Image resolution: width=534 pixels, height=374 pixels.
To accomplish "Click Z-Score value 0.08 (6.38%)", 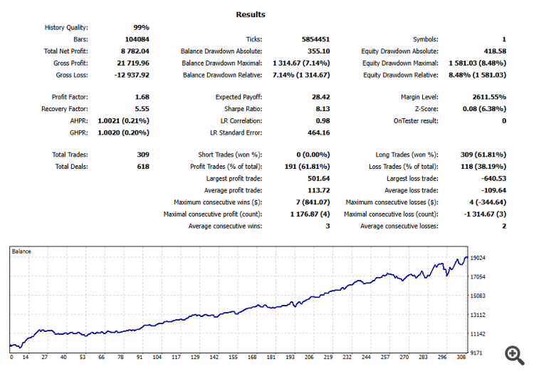I will coord(484,109).
